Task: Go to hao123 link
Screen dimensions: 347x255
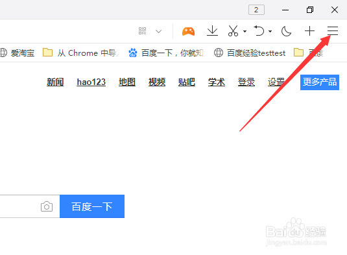Action: click(91, 82)
